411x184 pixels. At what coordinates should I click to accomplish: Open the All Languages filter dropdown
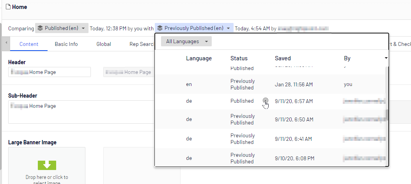click(x=186, y=42)
